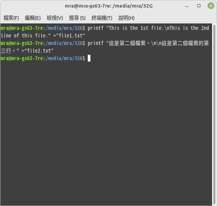The image size is (217, 206).
Task: Maximize the terminal window
Action: pyautogui.click(x=199, y=6)
